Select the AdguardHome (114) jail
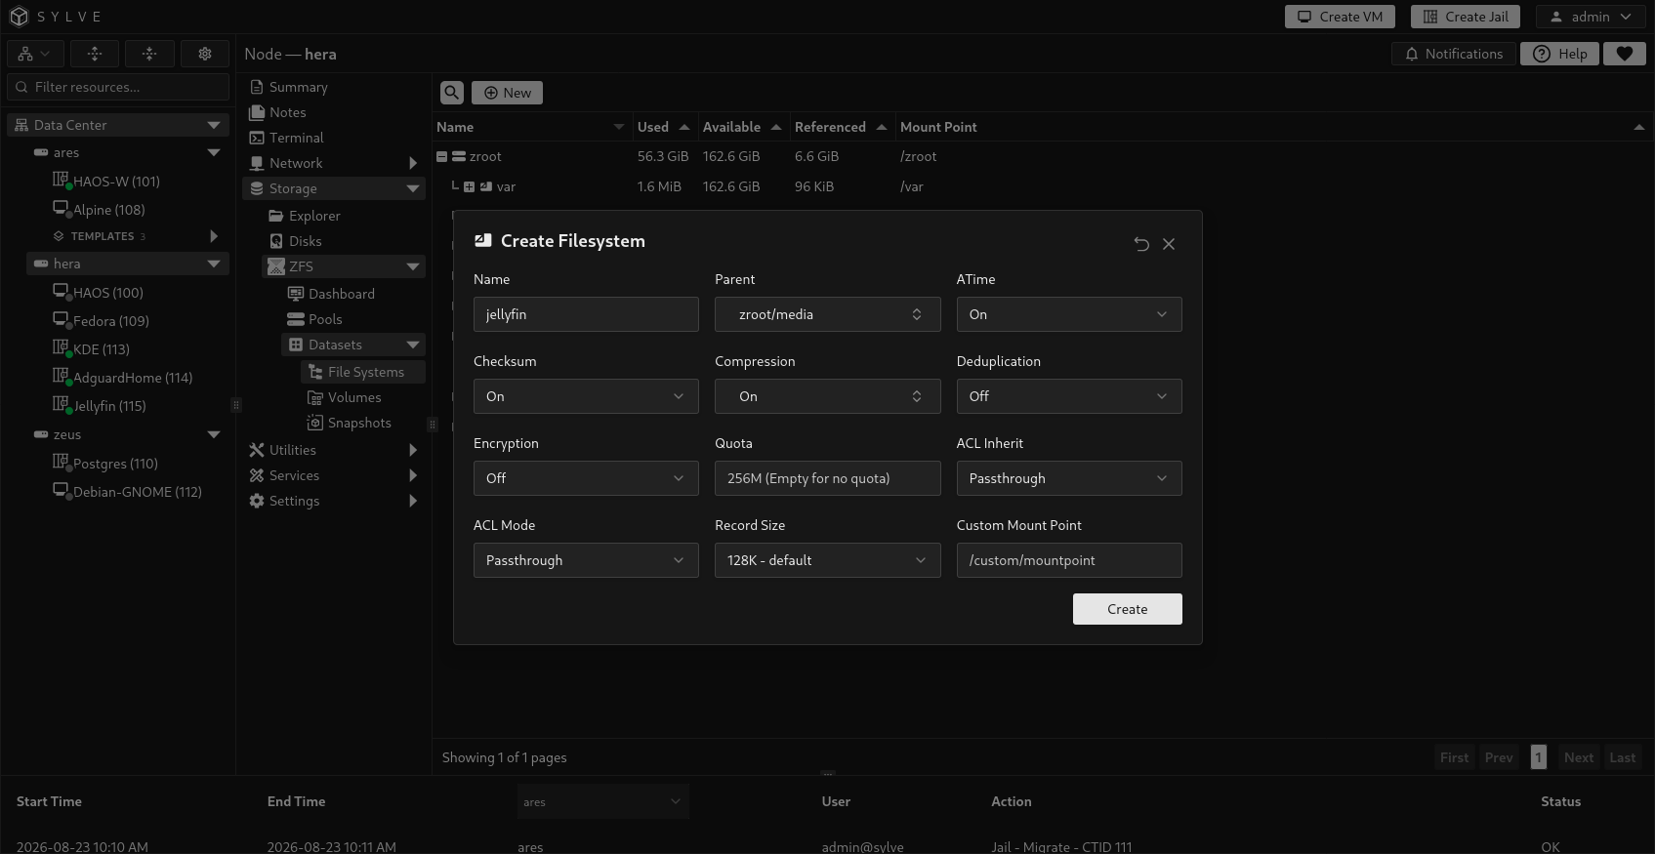Image resolution: width=1655 pixels, height=854 pixels. pyautogui.click(x=132, y=378)
